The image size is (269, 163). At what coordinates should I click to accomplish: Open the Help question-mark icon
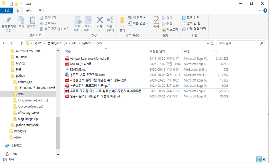tap(265, 11)
